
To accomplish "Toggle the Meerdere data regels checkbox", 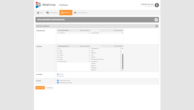I will point(58,83).
